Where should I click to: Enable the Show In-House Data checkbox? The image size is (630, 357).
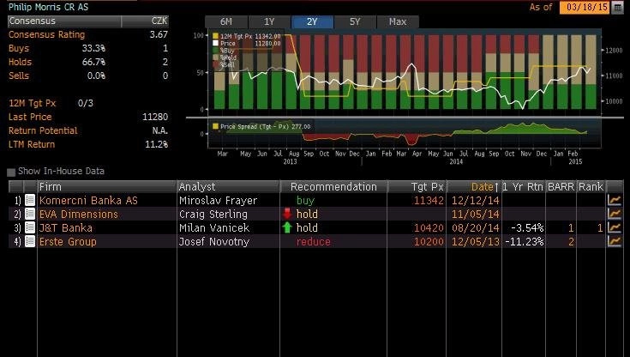point(11,172)
